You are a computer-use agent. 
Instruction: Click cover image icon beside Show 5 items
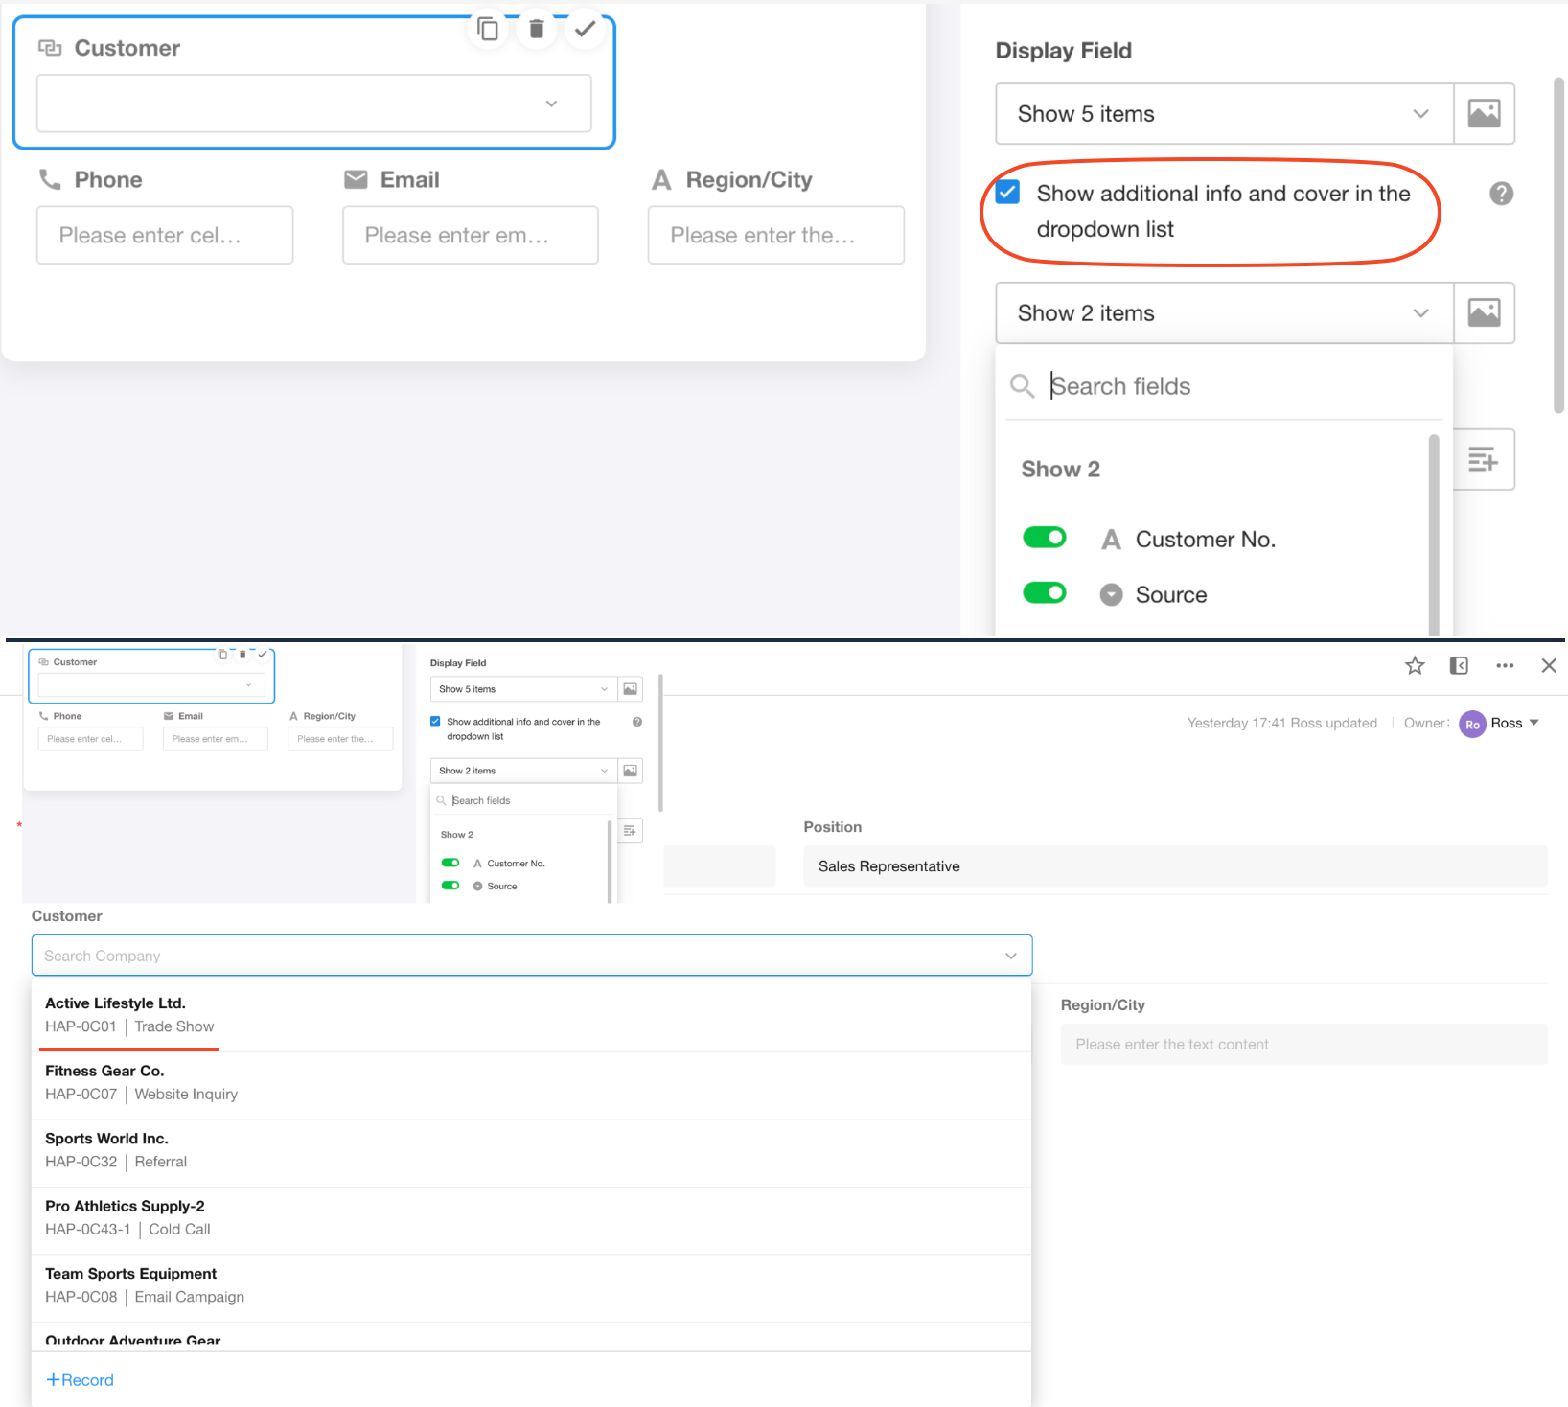tap(1484, 114)
